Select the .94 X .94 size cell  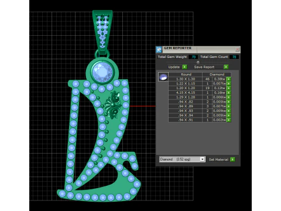(186, 115)
